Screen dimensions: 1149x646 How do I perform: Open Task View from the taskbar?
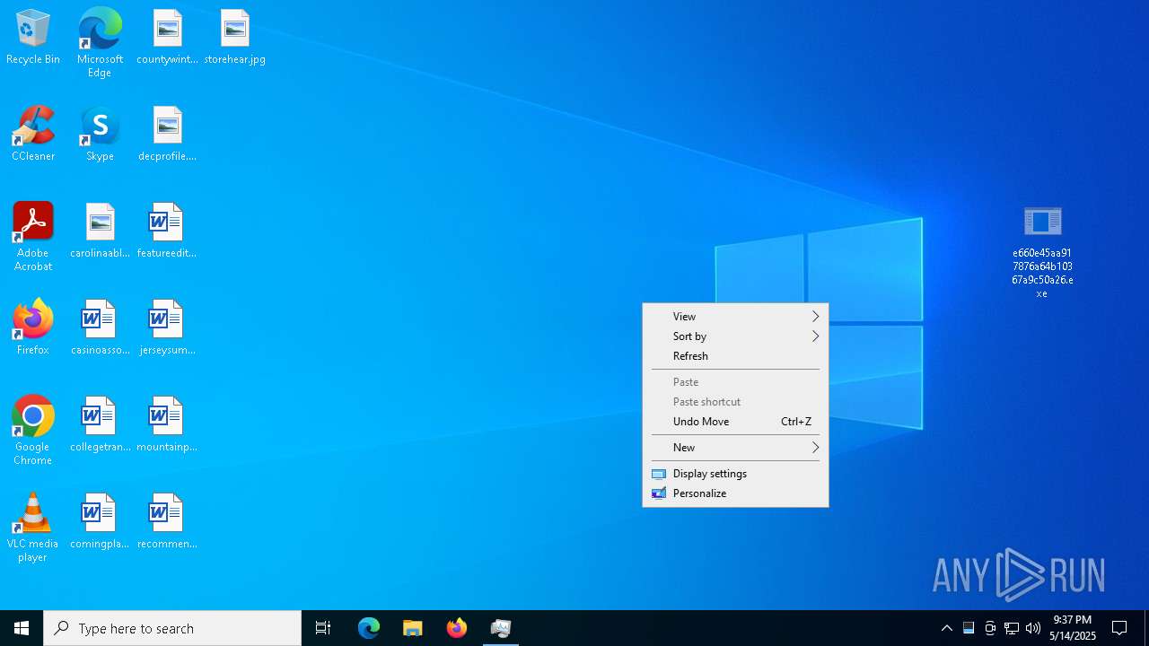tap(323, 628)
